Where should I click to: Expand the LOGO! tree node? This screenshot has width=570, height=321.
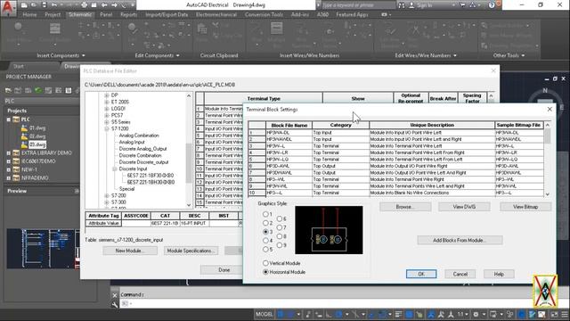pyautogui.click(x=107, y=109)
